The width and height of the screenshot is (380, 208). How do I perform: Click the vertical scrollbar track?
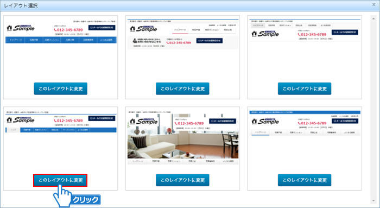tap(373, 109)
